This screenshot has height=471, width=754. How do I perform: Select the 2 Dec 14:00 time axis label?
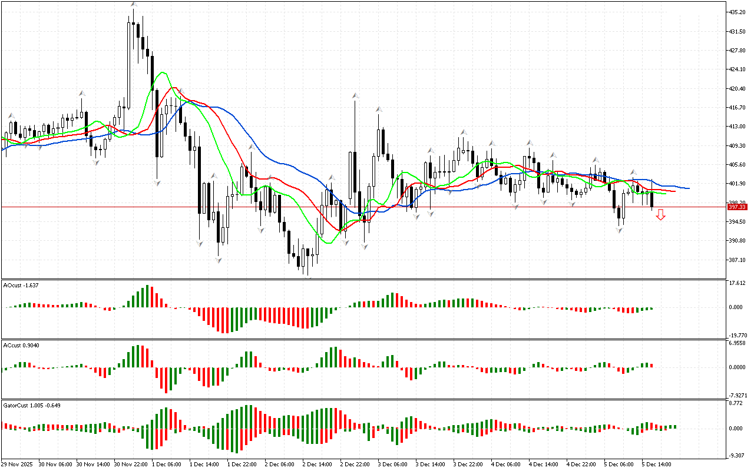(x=318, y=464)
